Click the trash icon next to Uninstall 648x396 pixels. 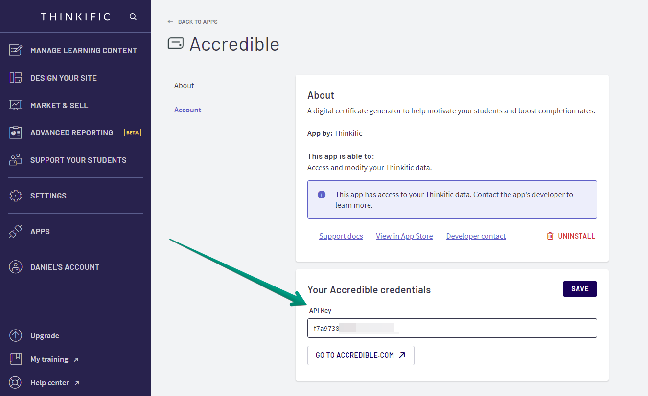click(550, 236)
